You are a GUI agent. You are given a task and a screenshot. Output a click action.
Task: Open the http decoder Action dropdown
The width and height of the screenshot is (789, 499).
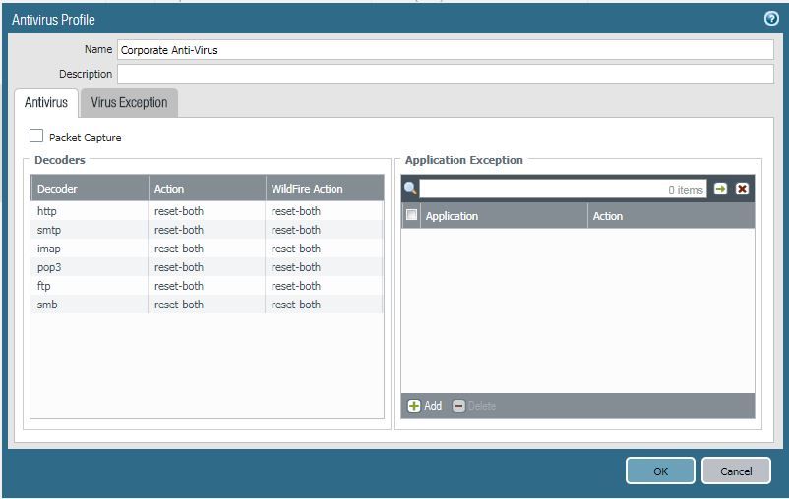pos(207,211)
